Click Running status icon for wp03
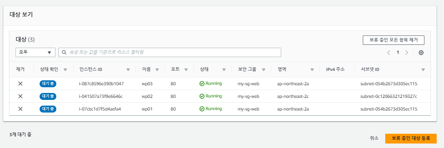444x148 pixels. pos(202,84)
